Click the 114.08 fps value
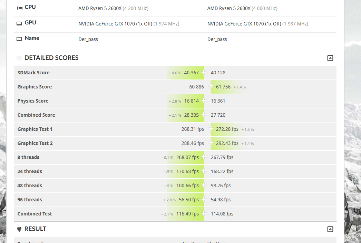This screenshot has height=243, width=361. (x=222, y=214)
